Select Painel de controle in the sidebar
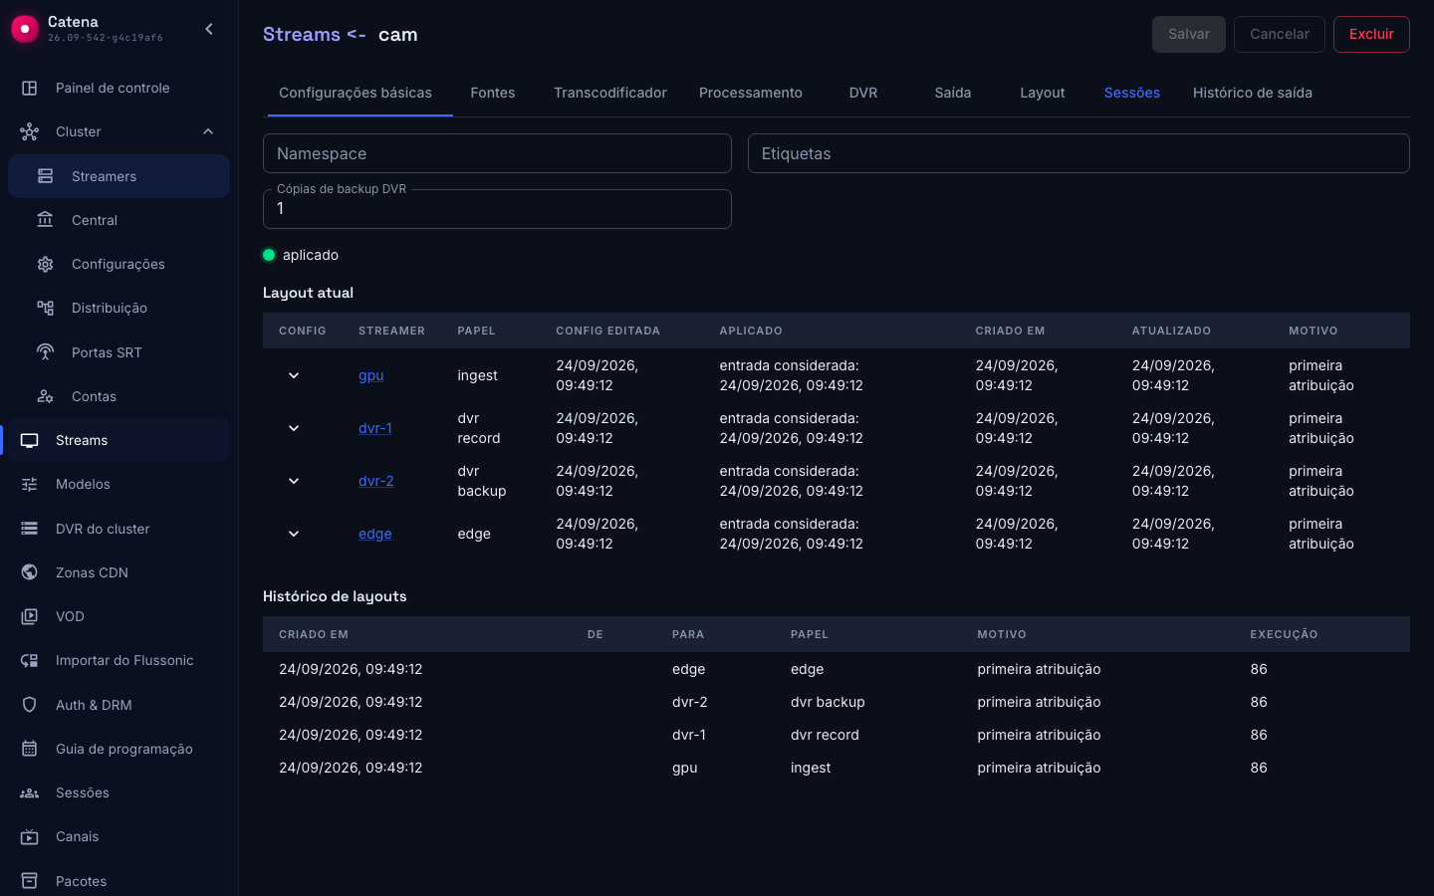Image resolution: width=1434 pixels, height=896 pixels. [x=119, y=88]
